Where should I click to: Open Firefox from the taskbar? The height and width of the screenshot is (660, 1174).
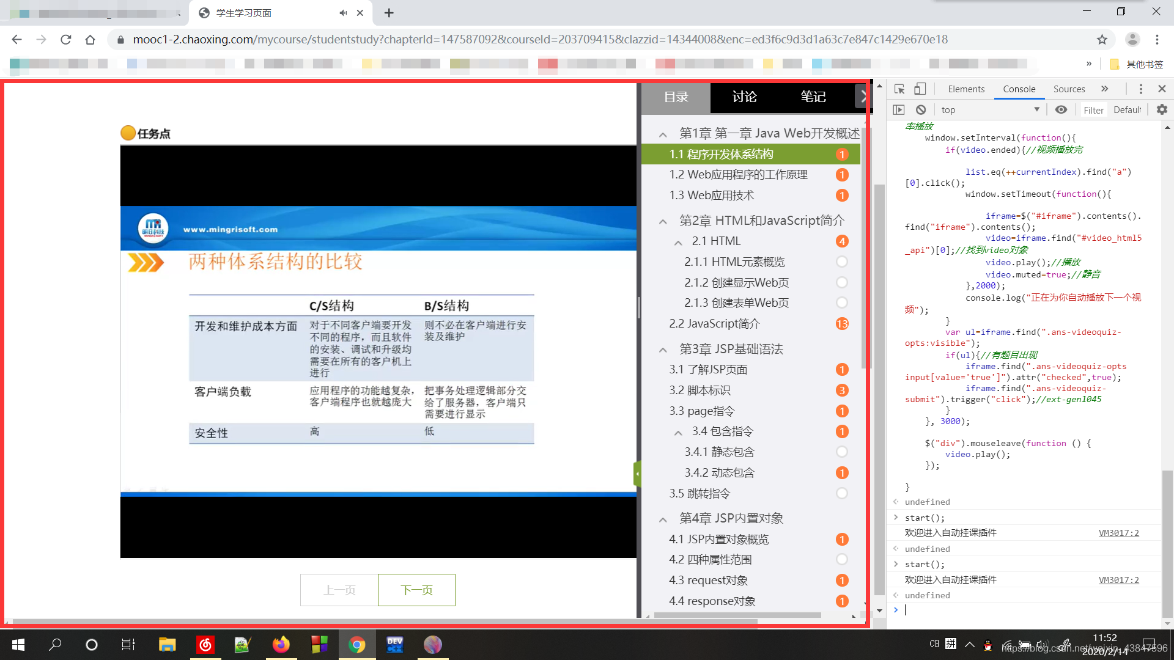pos(281,645)
